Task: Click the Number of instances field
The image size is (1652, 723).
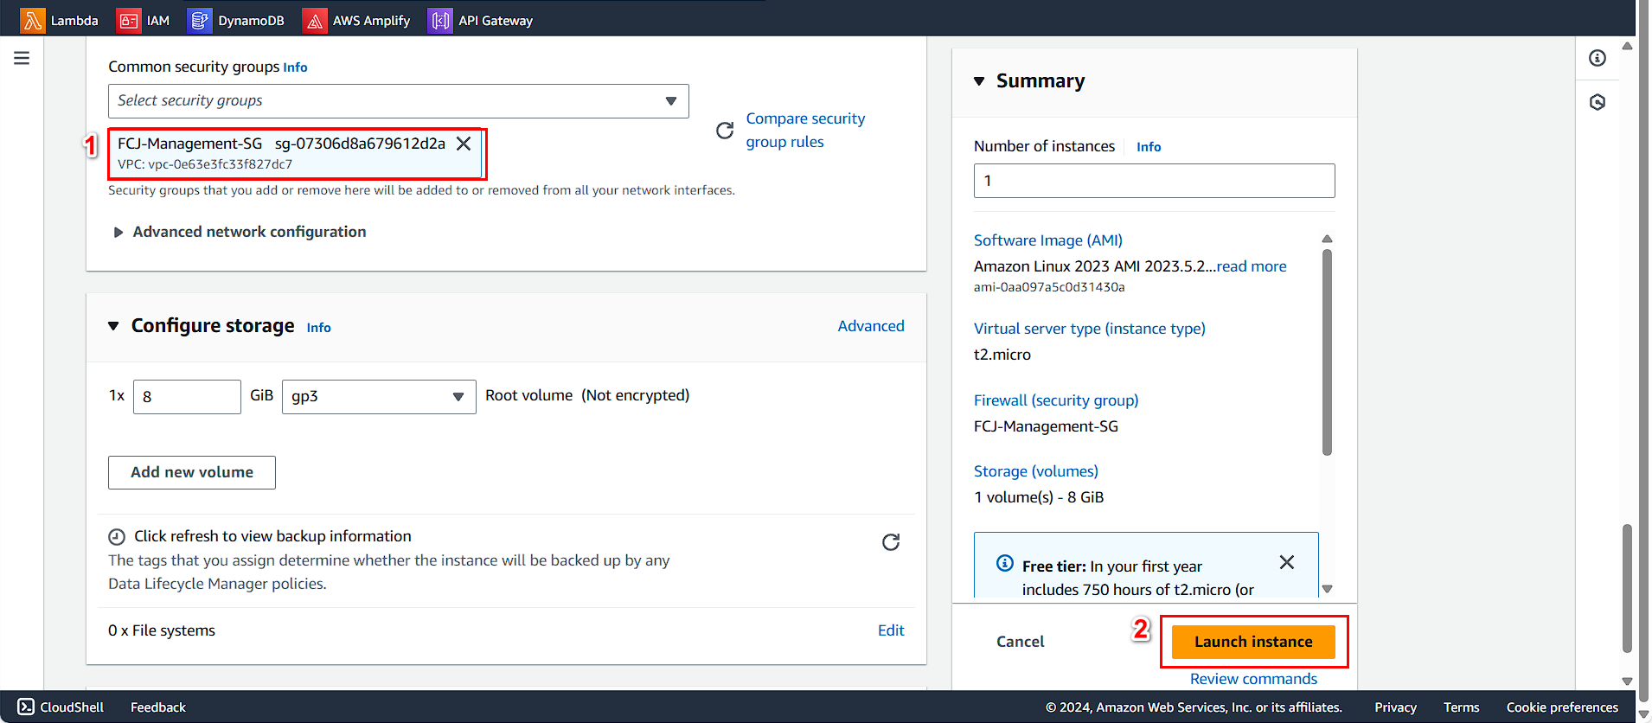Action: pyautogui.click(x=1154, y=181)
